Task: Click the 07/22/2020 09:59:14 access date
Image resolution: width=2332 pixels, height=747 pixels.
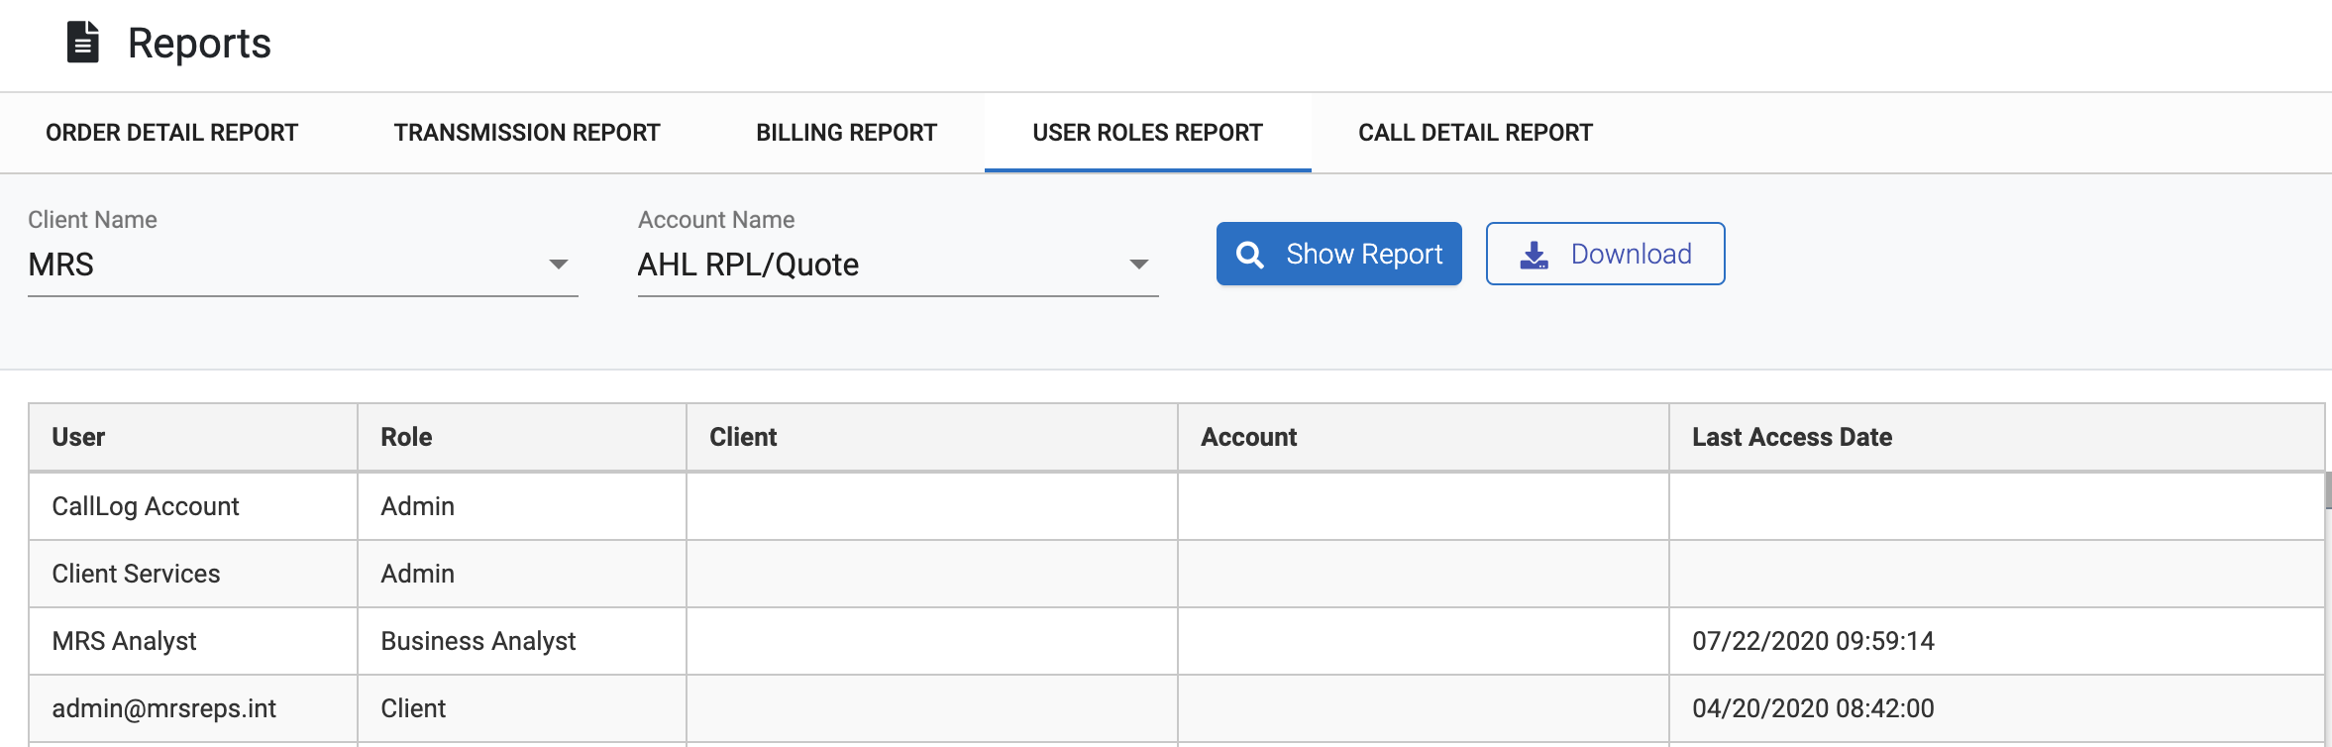Action: click(x=1813, y=641)
